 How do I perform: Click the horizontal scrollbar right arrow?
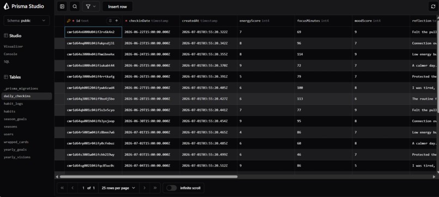coord(434,176)
